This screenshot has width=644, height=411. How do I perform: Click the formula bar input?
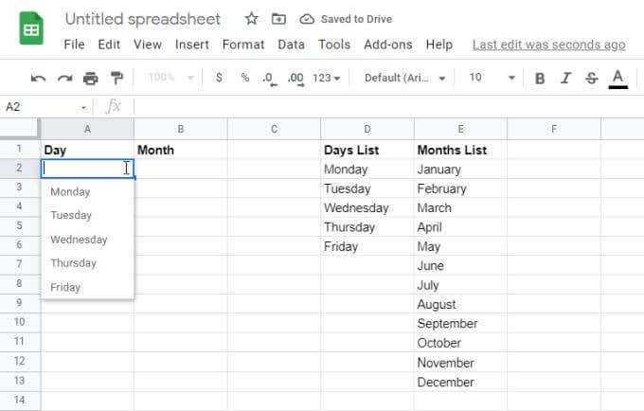click(x=379, y=107)
